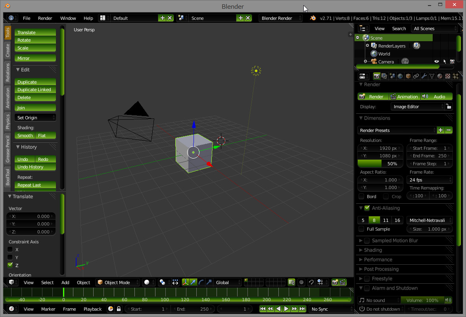
Task: Switch to the Create tool shelf tab
Action: coord(8,50)
